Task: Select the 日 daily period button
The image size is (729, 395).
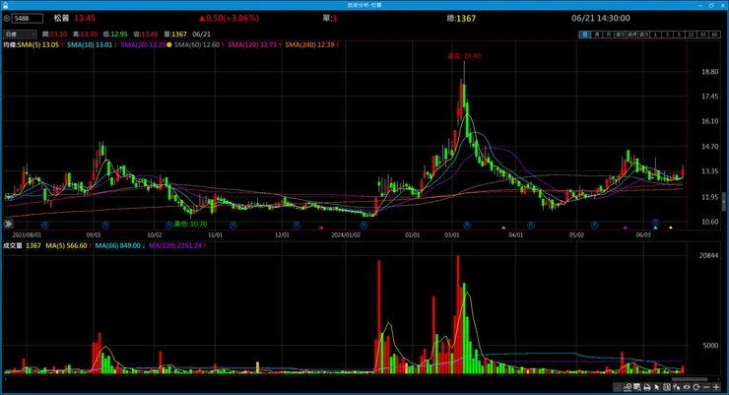Action: point(585,34)
